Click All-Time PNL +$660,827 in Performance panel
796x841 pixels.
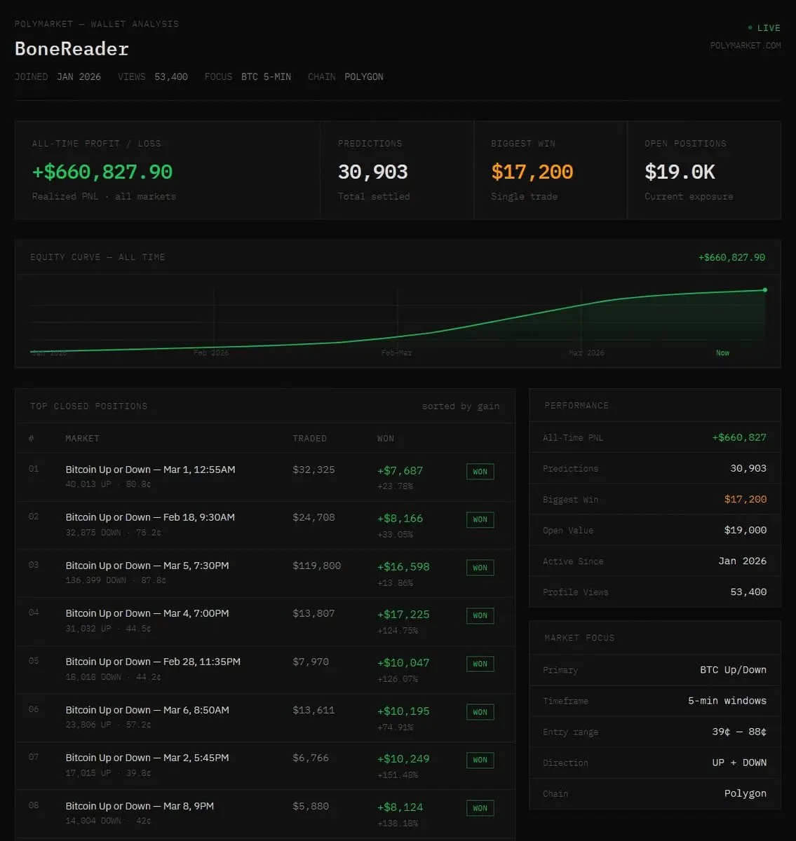coord(654,437)
